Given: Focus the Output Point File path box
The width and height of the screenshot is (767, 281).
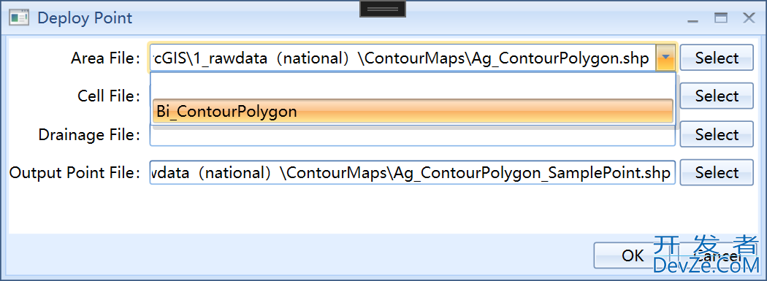Looking at the screenshot, I should (x=413, y=172).
